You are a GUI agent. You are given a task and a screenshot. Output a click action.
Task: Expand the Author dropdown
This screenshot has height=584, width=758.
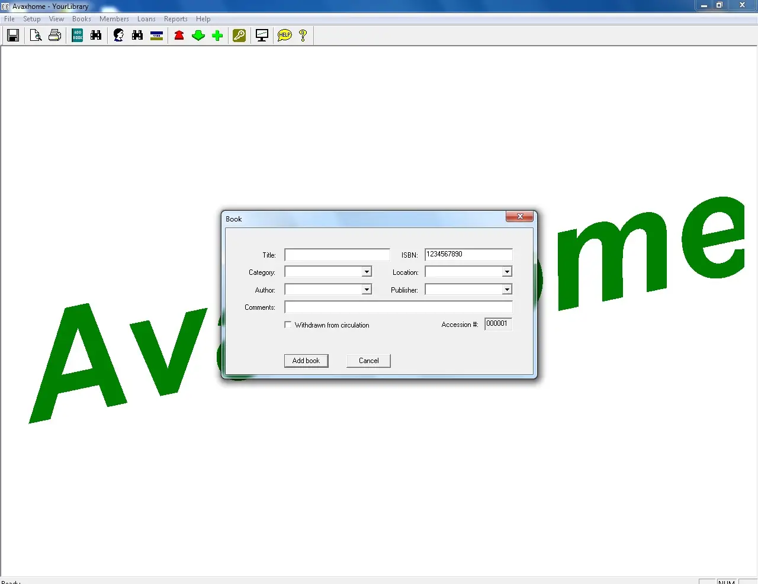coord(367,290)
